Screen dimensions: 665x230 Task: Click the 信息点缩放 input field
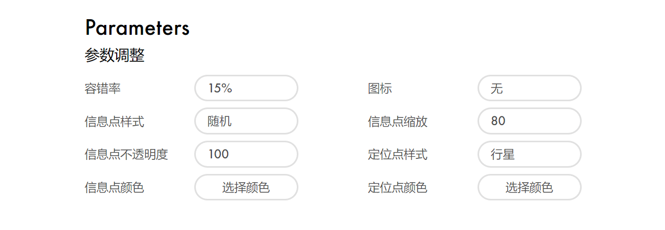[529, 121]
